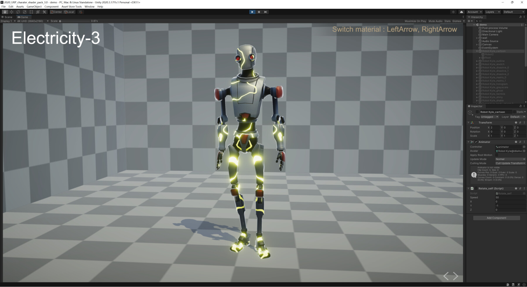527x287 pixels.
Task: Open Collab services icon
Action: 453,12
